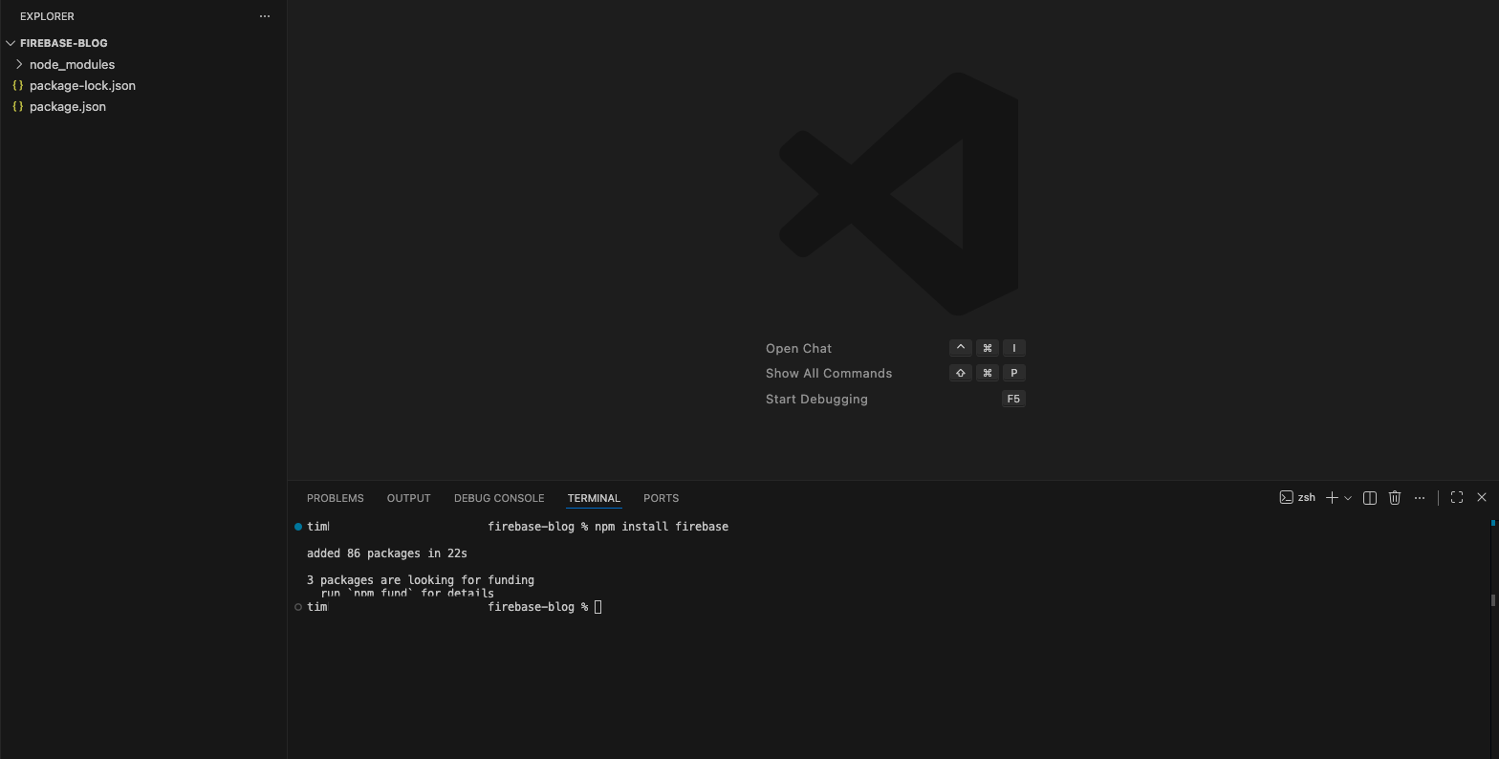
Task: Click the package.json file icon
Action: [17, 106]
